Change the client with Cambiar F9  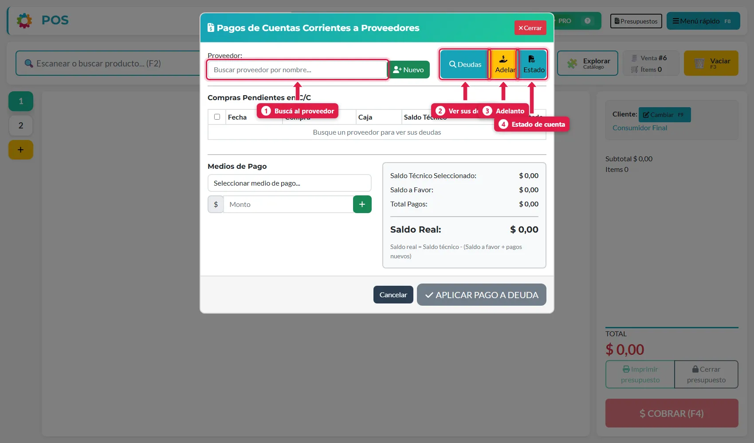[x=664, y=115]
